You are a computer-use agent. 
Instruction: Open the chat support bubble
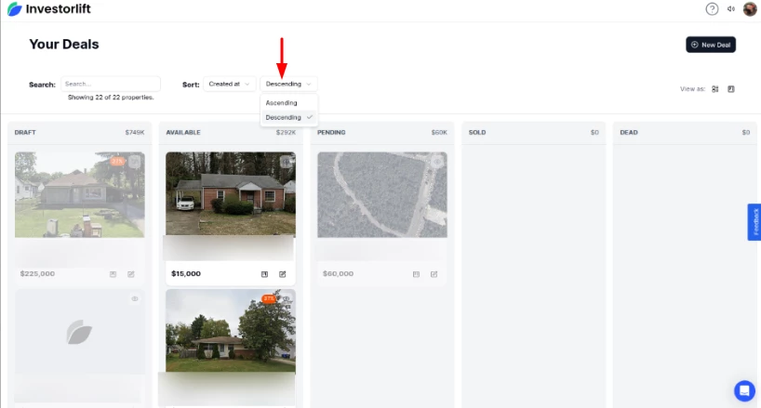pos(744,390)
